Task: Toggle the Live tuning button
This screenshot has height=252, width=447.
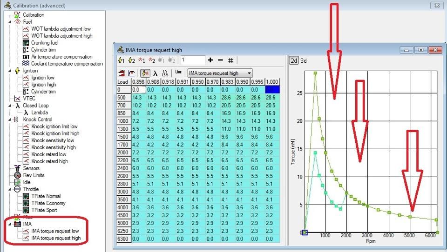Action: coord(178,73)
